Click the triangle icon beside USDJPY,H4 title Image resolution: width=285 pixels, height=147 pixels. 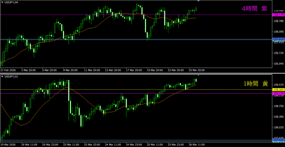tap(2, 3)
